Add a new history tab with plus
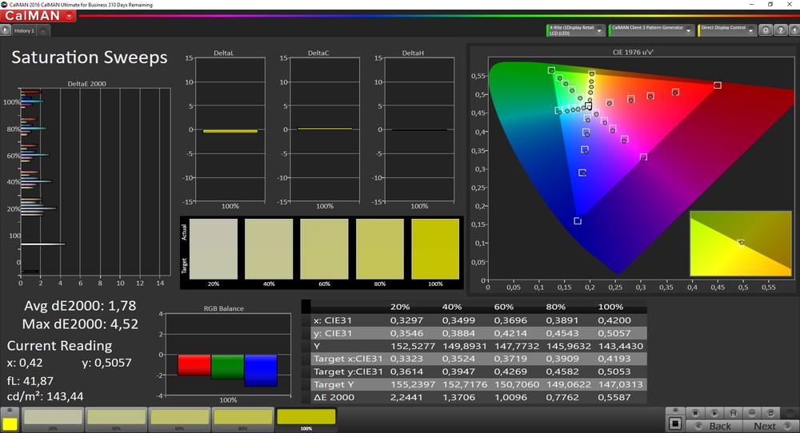This screenshot has width=800, height=433. (x=42, y=31)
